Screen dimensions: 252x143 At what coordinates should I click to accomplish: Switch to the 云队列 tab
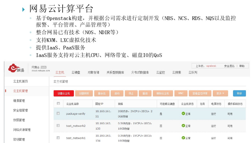coord(193,72)
